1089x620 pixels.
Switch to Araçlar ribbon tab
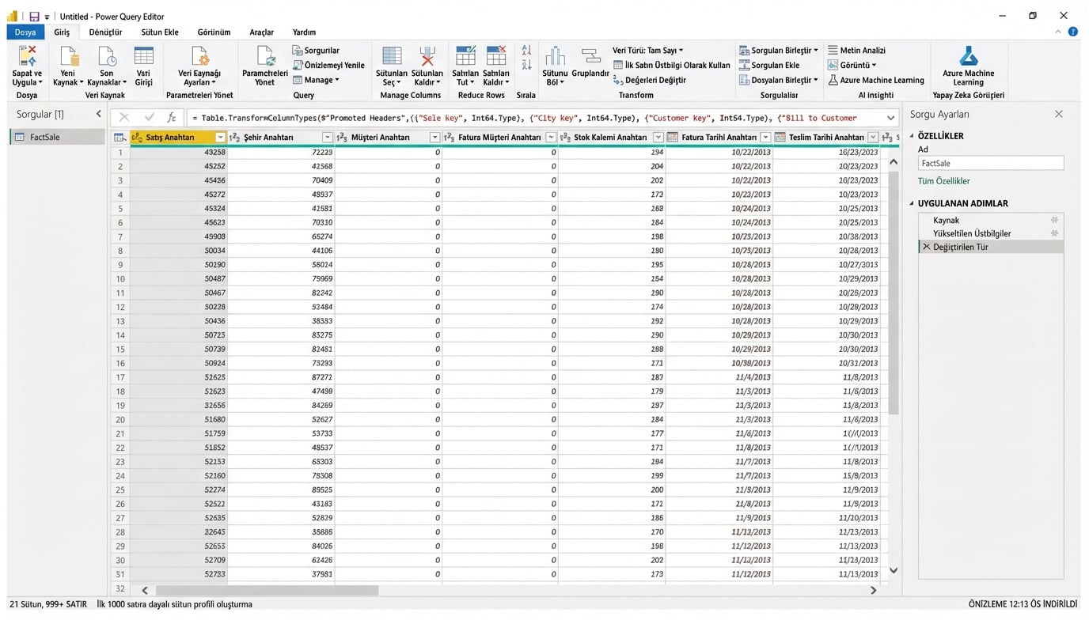point(261,32)
